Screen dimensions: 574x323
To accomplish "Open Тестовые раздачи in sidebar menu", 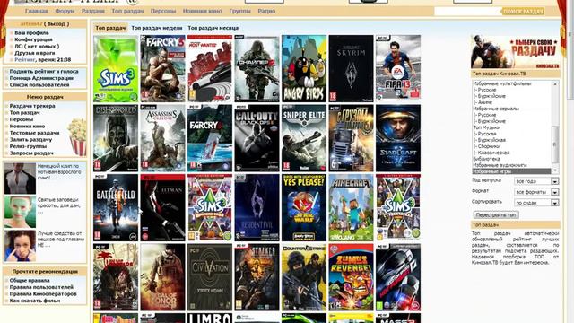I will [34, 133].
